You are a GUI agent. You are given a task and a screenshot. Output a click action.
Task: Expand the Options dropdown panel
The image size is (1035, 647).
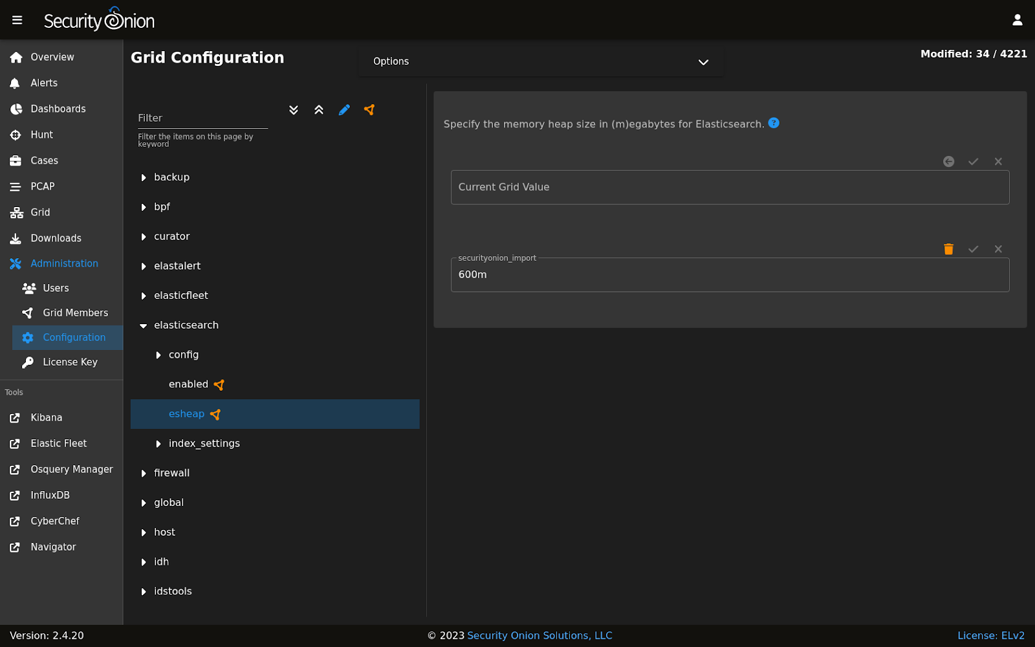[541, 61]
